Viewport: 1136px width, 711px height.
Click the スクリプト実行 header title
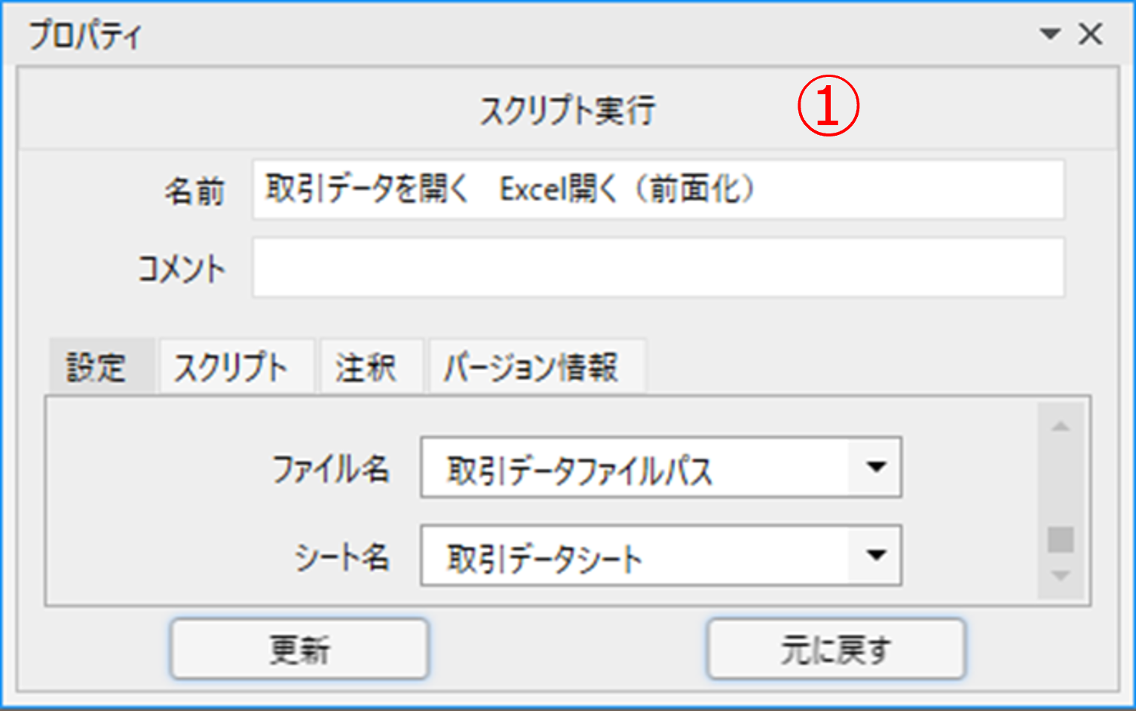[568, 110]
